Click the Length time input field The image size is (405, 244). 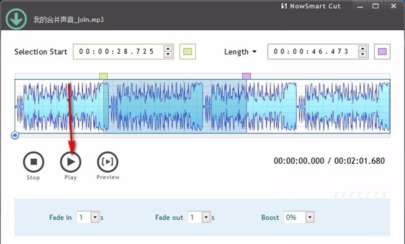tap(313, 52)
